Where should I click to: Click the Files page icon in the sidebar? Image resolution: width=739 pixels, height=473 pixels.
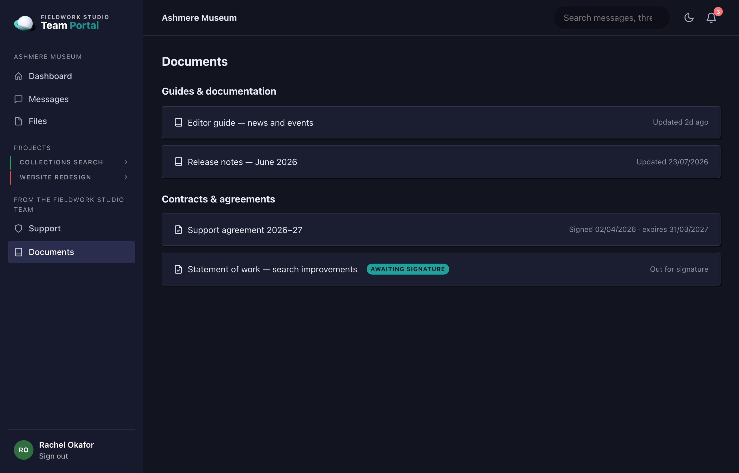tap(18, 121)
